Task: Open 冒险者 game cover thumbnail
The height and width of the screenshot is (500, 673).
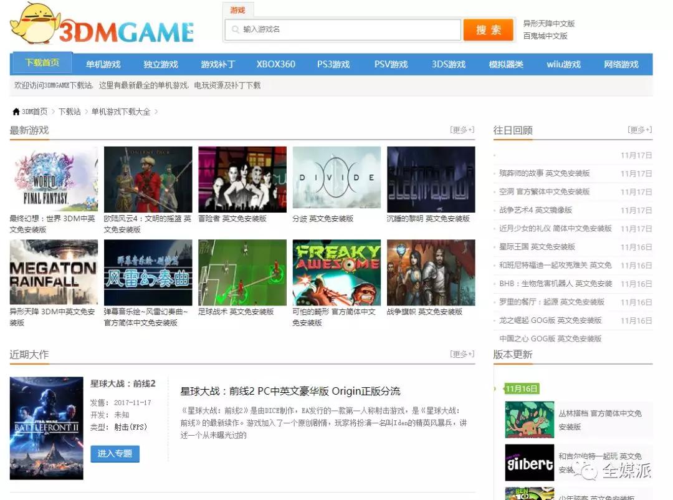Action: [x=242, y=180]
